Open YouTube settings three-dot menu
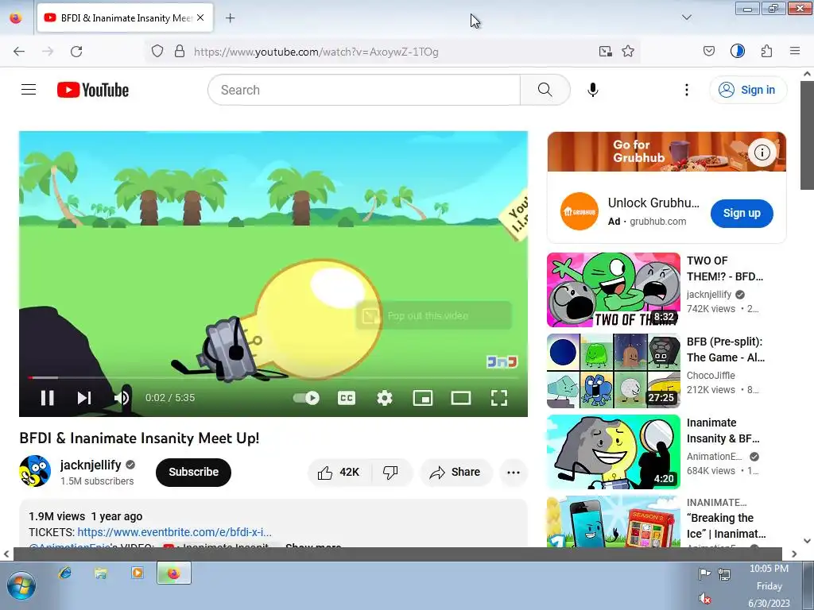The height and width of the screenshot is (610, 814). tap(686, 90)
